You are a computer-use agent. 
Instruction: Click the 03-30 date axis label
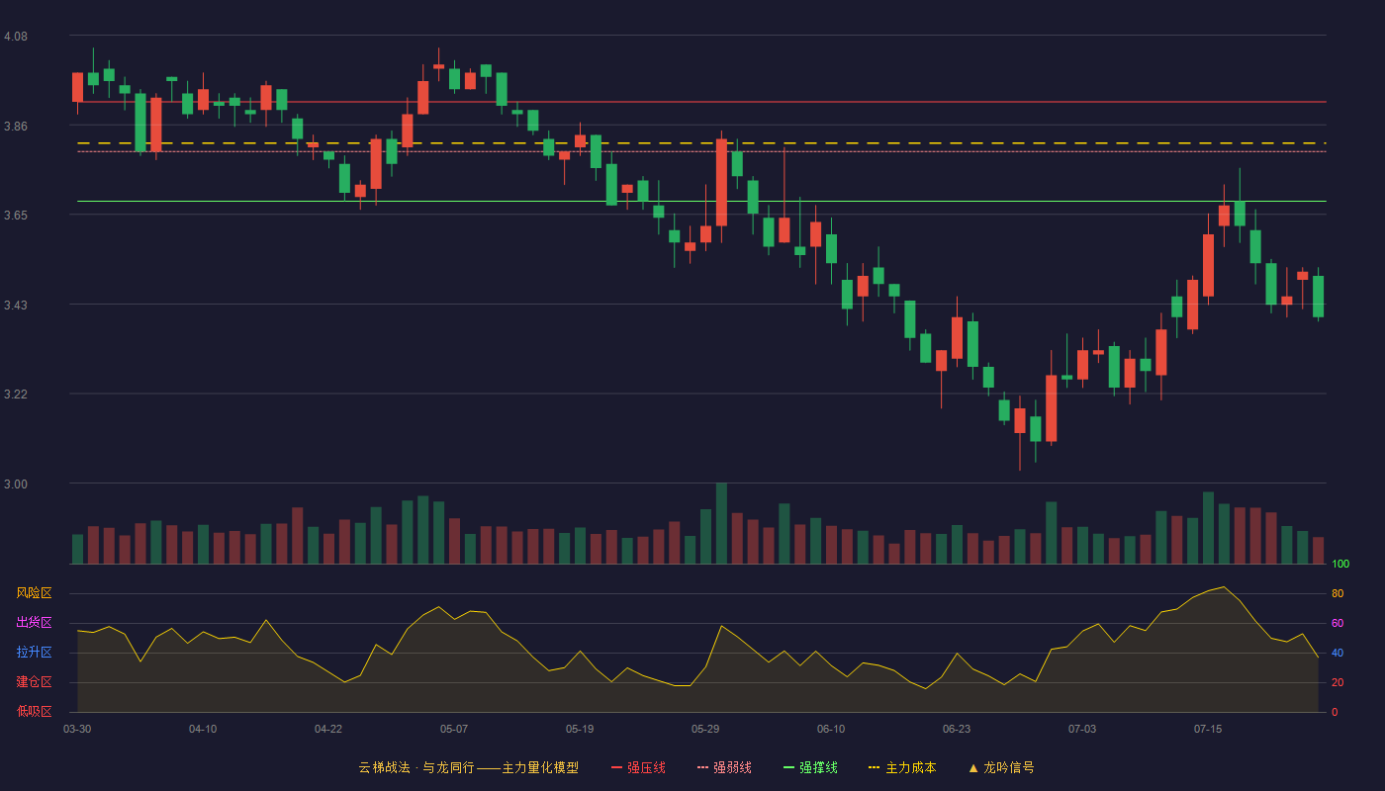[77, 729]
